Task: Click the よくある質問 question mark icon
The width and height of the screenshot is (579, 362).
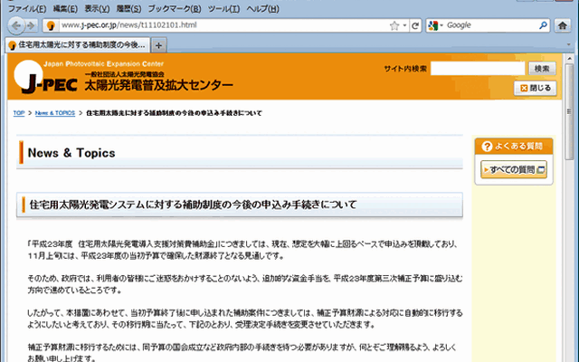Action: 487,147
